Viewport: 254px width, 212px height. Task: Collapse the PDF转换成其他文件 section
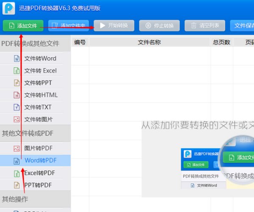(35, 43)
